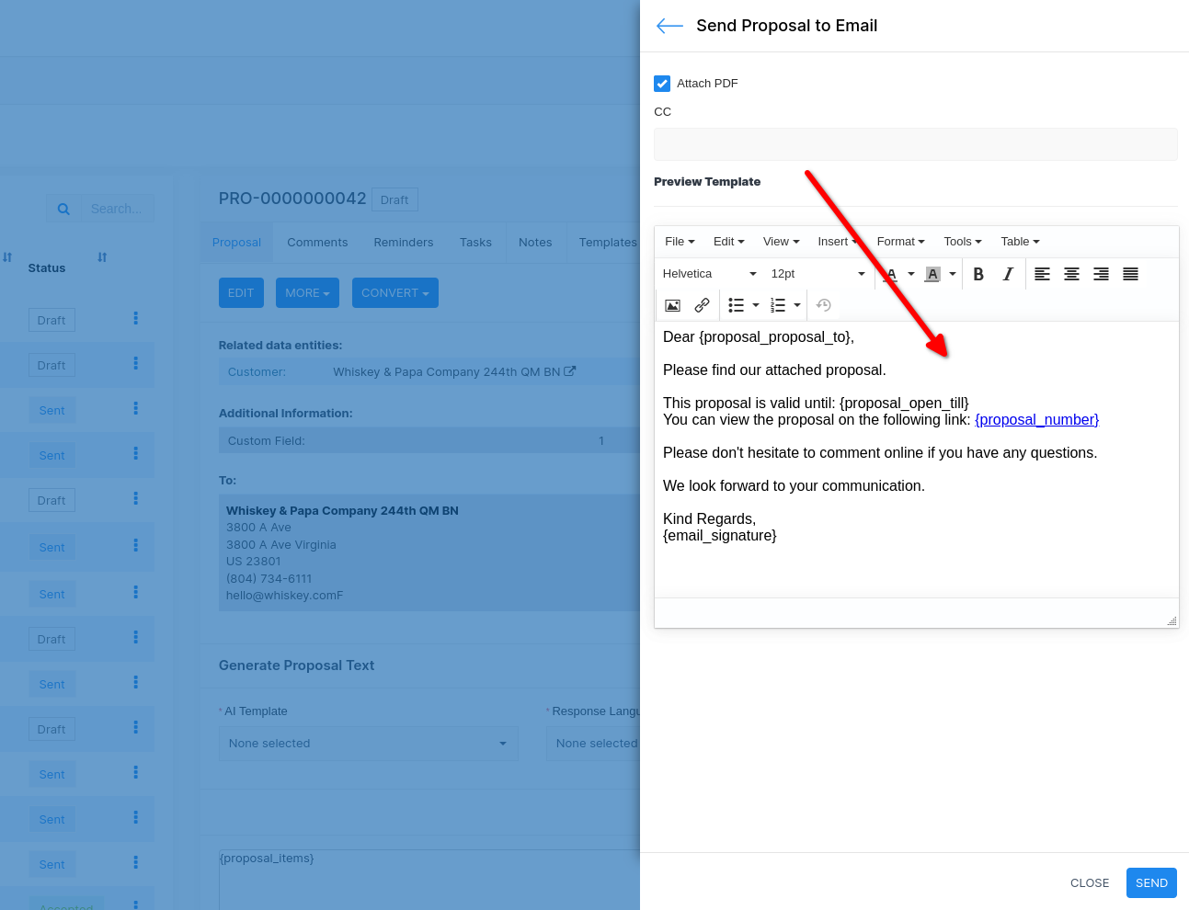
Task: Expand numbered list style options arrow
Action: point(797,305)
